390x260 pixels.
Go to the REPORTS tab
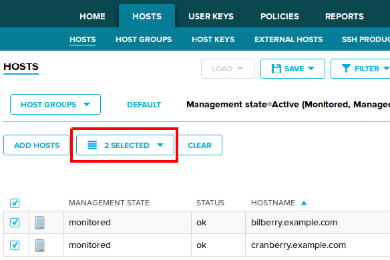click(x=344, y=17)
